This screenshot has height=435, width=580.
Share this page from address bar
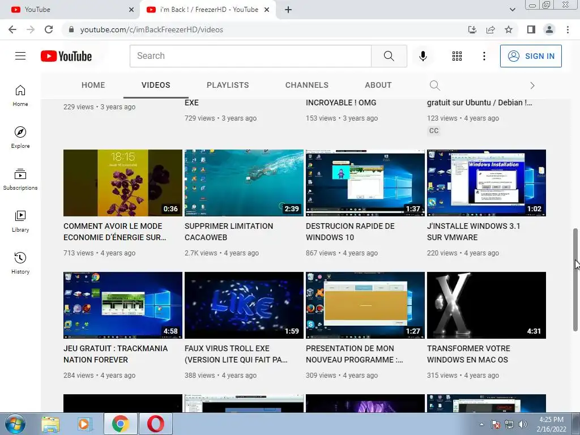click(x=491, y=29)
